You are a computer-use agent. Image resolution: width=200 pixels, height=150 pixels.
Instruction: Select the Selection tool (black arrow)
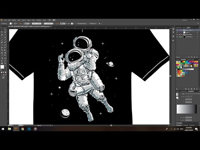pyautogui.click(x=2, y=30)
